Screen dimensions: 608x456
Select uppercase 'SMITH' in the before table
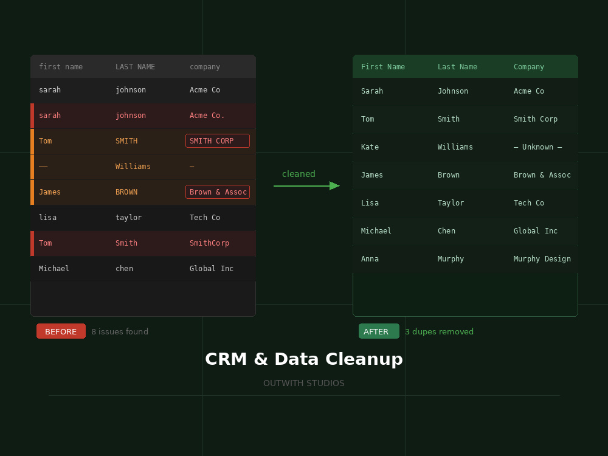(126, 141)
